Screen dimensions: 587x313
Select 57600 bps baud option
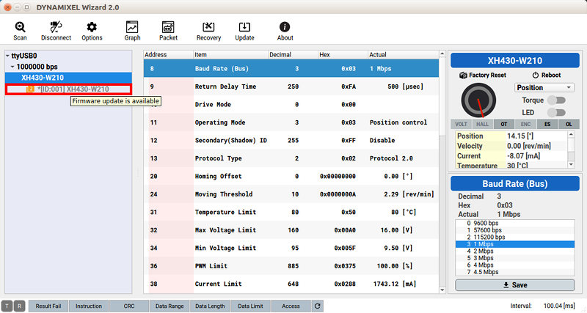tap(515, 230)
